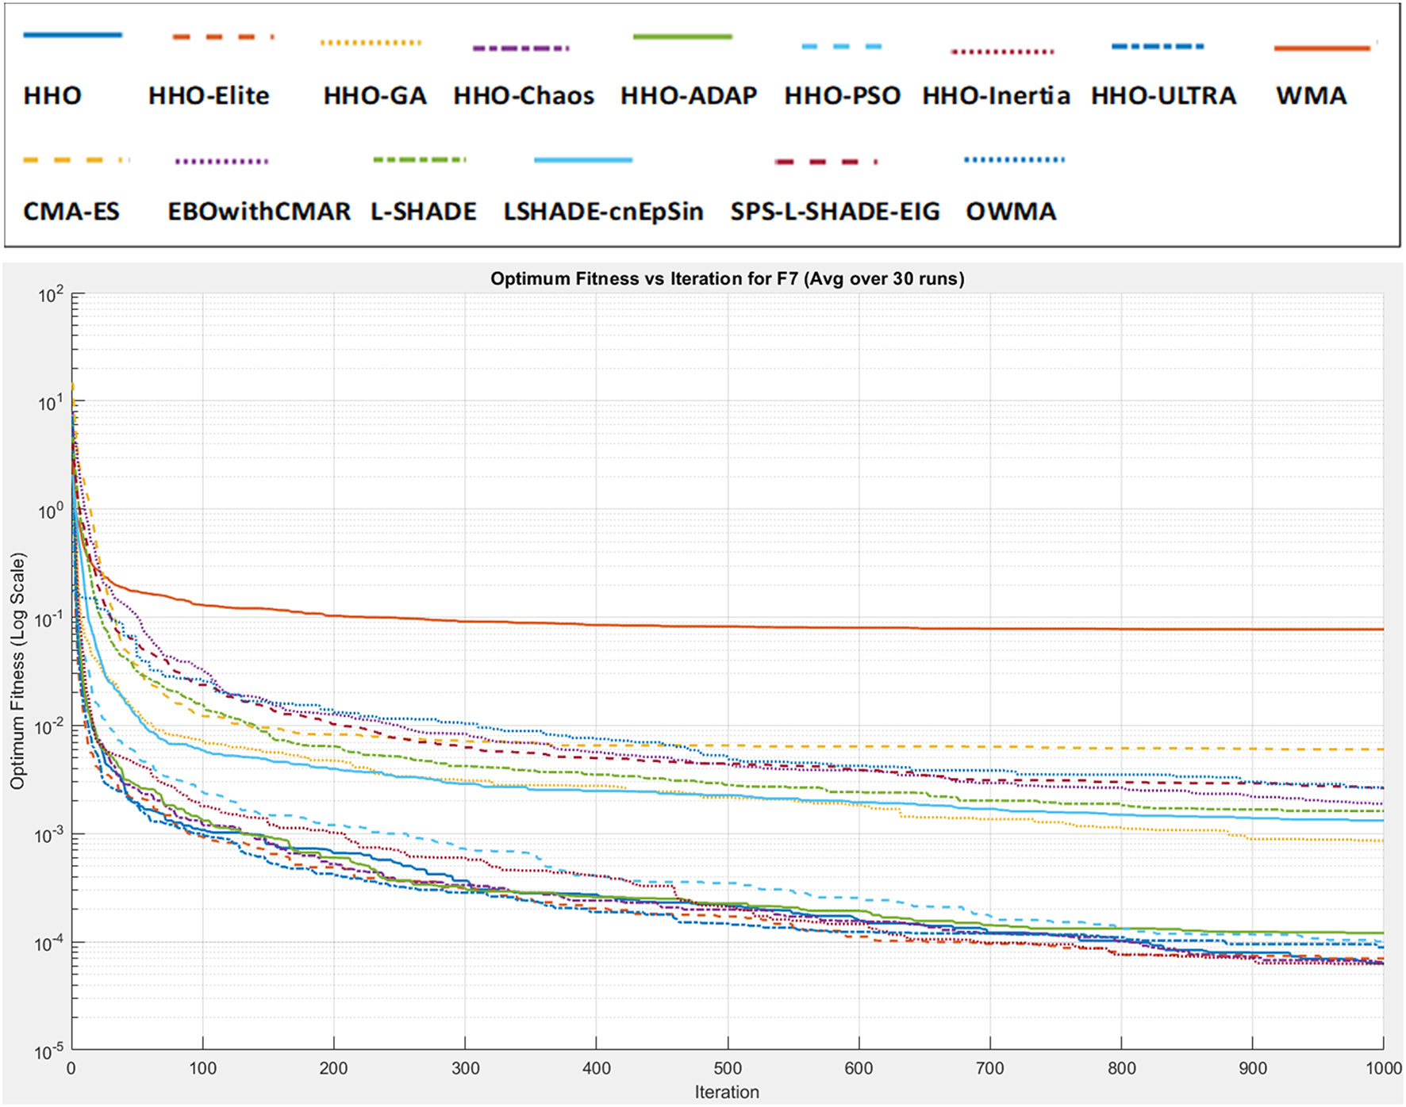Image resolution: width=1406 pixels, height=1107 pixels.
Task: Click the x-axis origin tick 0
Action: pos(71,1068)
